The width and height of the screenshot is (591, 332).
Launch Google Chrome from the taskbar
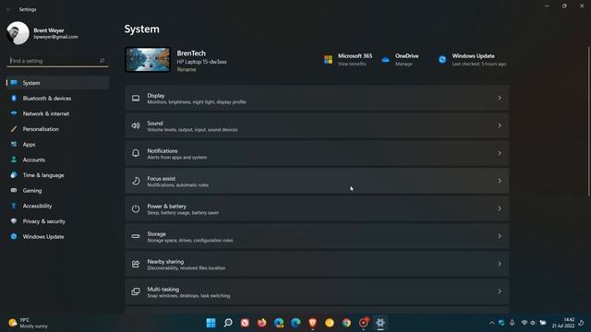(346, 323)
